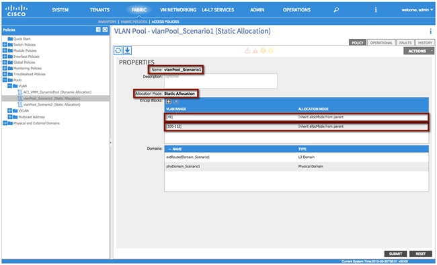Select extRoutedDomain_Scenario1 domain row
Image resolution: width=437 pixels, height=265 pixels.
(296, 157)
